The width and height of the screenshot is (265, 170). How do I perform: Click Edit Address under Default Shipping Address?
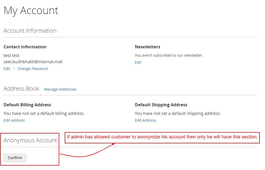point(145,120)
